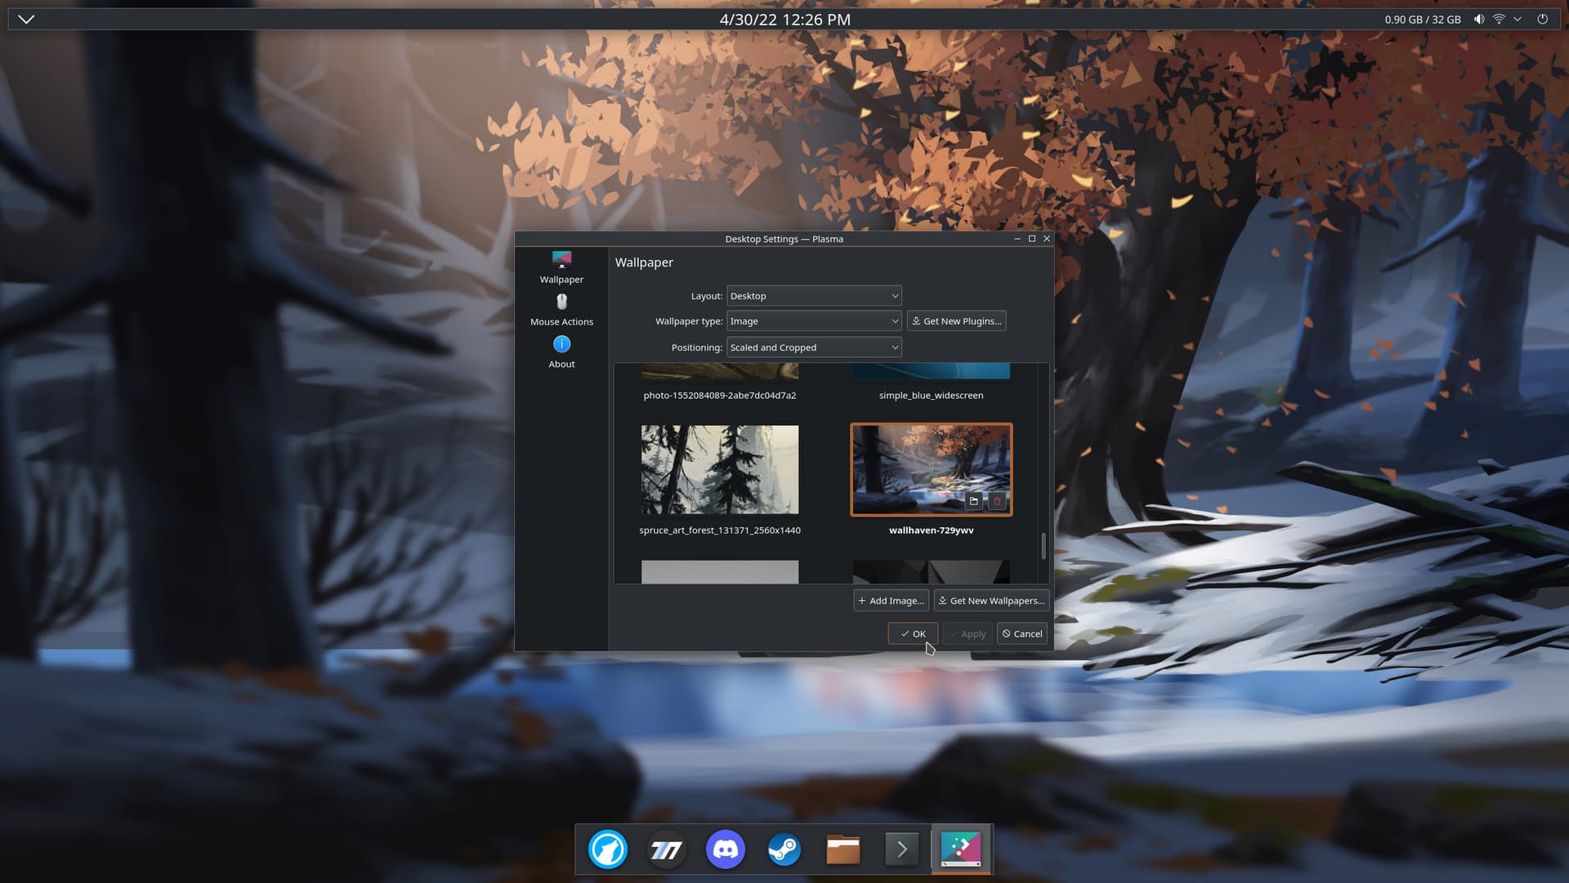Click the Apply button
The width and height of the screenshot is (1569, 883).
point(968,634)
